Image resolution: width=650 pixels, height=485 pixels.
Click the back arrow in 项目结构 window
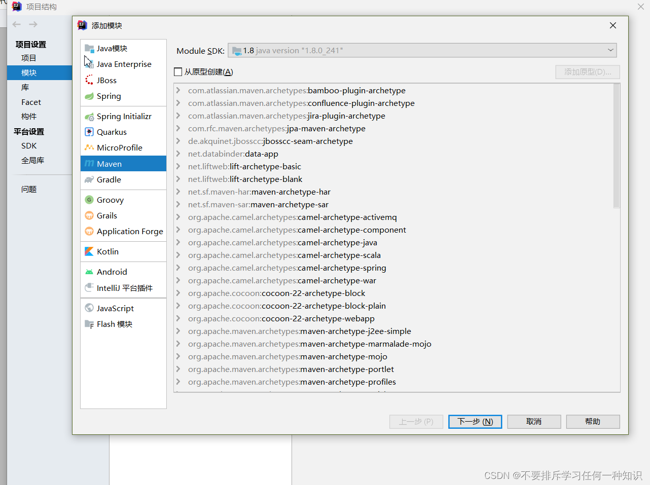17,24
